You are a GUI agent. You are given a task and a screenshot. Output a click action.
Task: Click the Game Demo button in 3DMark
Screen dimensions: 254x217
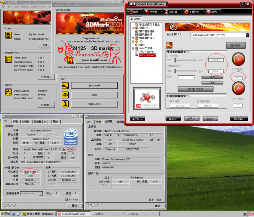(94, 104)
